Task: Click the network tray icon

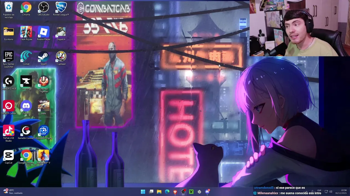Action: pyautogui.click(x=326, y=192)
